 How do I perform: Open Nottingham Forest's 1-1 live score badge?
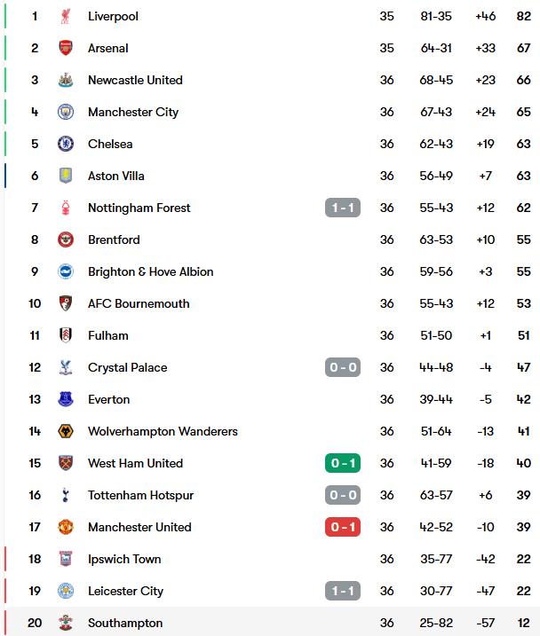point(343,208)
